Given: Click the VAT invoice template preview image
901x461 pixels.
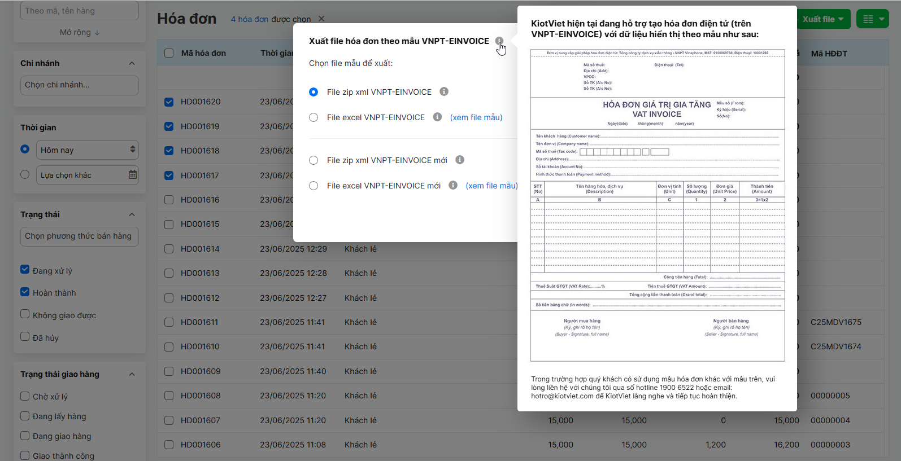Looking at the screenshot, I should click(x=658, y=205).
